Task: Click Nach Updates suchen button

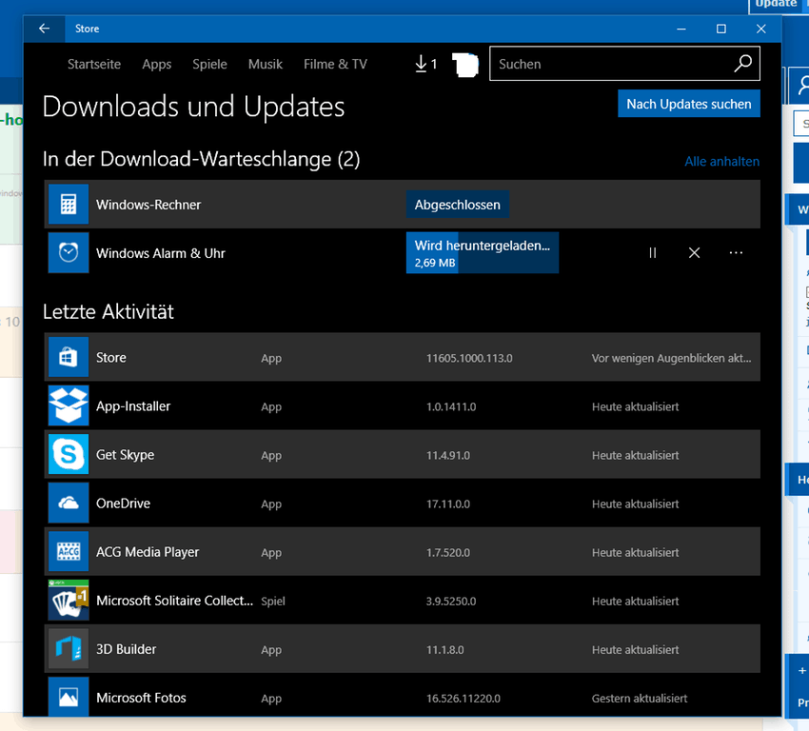Action: (x=689, y=104)
